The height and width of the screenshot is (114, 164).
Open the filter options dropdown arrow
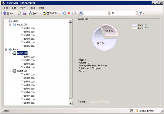point(143,13)
